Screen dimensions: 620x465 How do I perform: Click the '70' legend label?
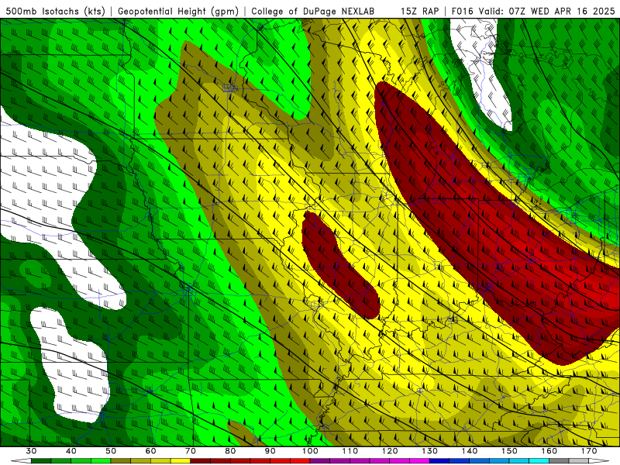pos(191,451)
